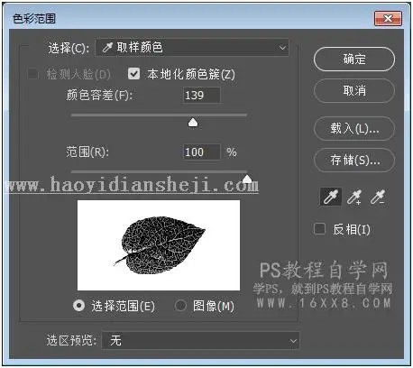Open the 选择(C) 取样颜色 dropdown
The width and height of the screenshot is (413, 368).
[x=192, y=48]
